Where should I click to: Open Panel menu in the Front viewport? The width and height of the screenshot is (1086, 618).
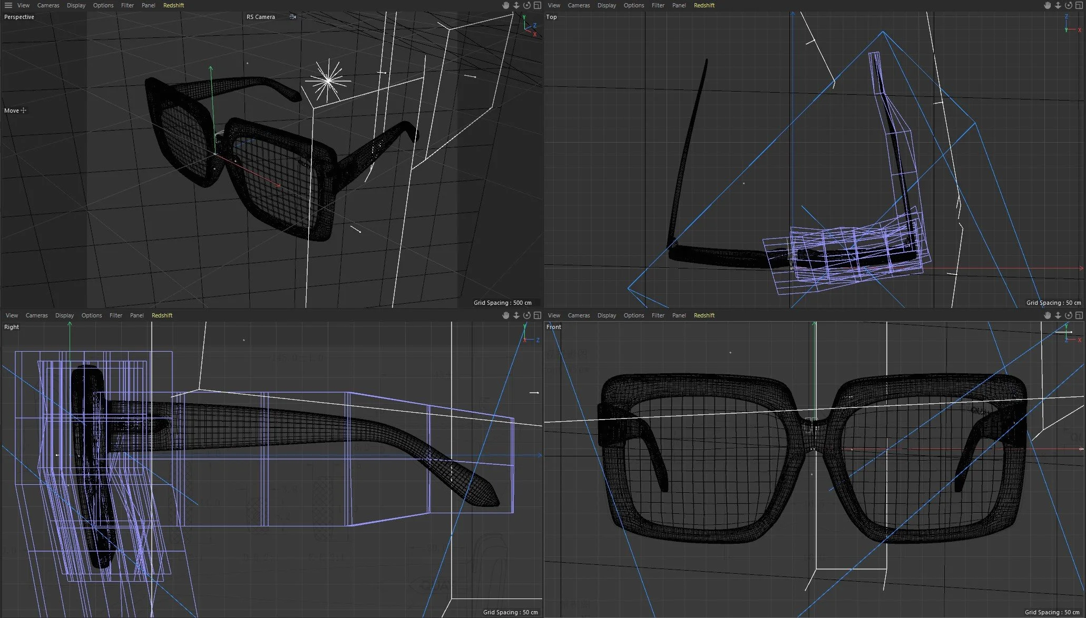(679, 315)
